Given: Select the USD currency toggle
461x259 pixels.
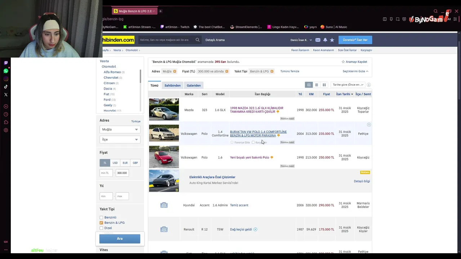Looking at the screenshot, I should pyautogui.click(x=115, y=163).
